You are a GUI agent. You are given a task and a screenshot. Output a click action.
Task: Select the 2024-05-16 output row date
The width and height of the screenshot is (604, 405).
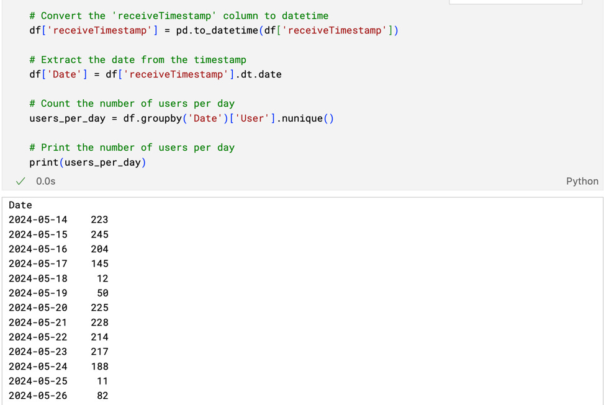(38, 249)
